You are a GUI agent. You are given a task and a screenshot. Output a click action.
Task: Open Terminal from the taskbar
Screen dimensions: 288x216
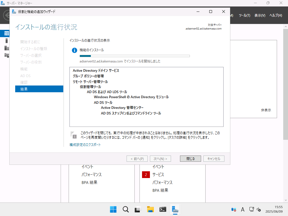(x=163, y=209)
